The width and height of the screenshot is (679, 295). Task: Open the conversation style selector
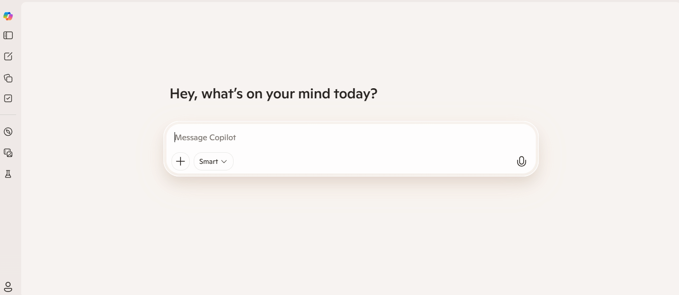213,161
